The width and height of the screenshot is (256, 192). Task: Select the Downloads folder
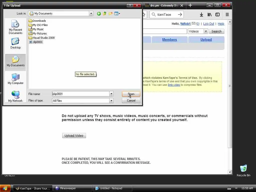click(x=37, y=21)
